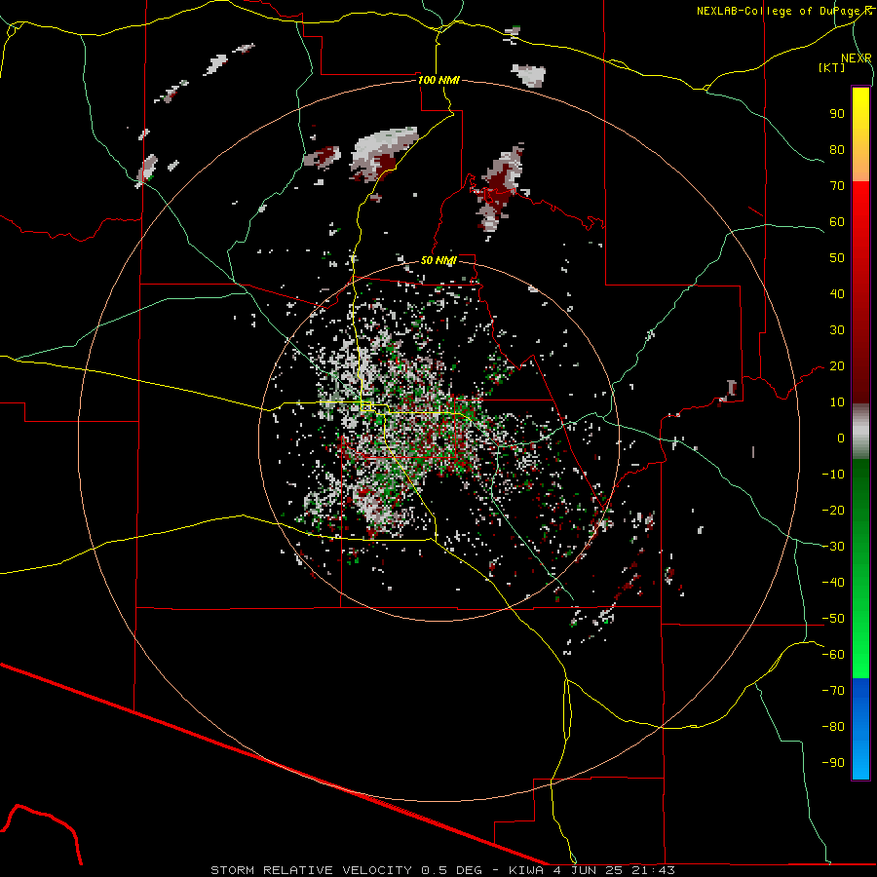Select the 30 knot scale label
Image resolution: width=877 pixels, height=877 pixels.
(837, 330)
